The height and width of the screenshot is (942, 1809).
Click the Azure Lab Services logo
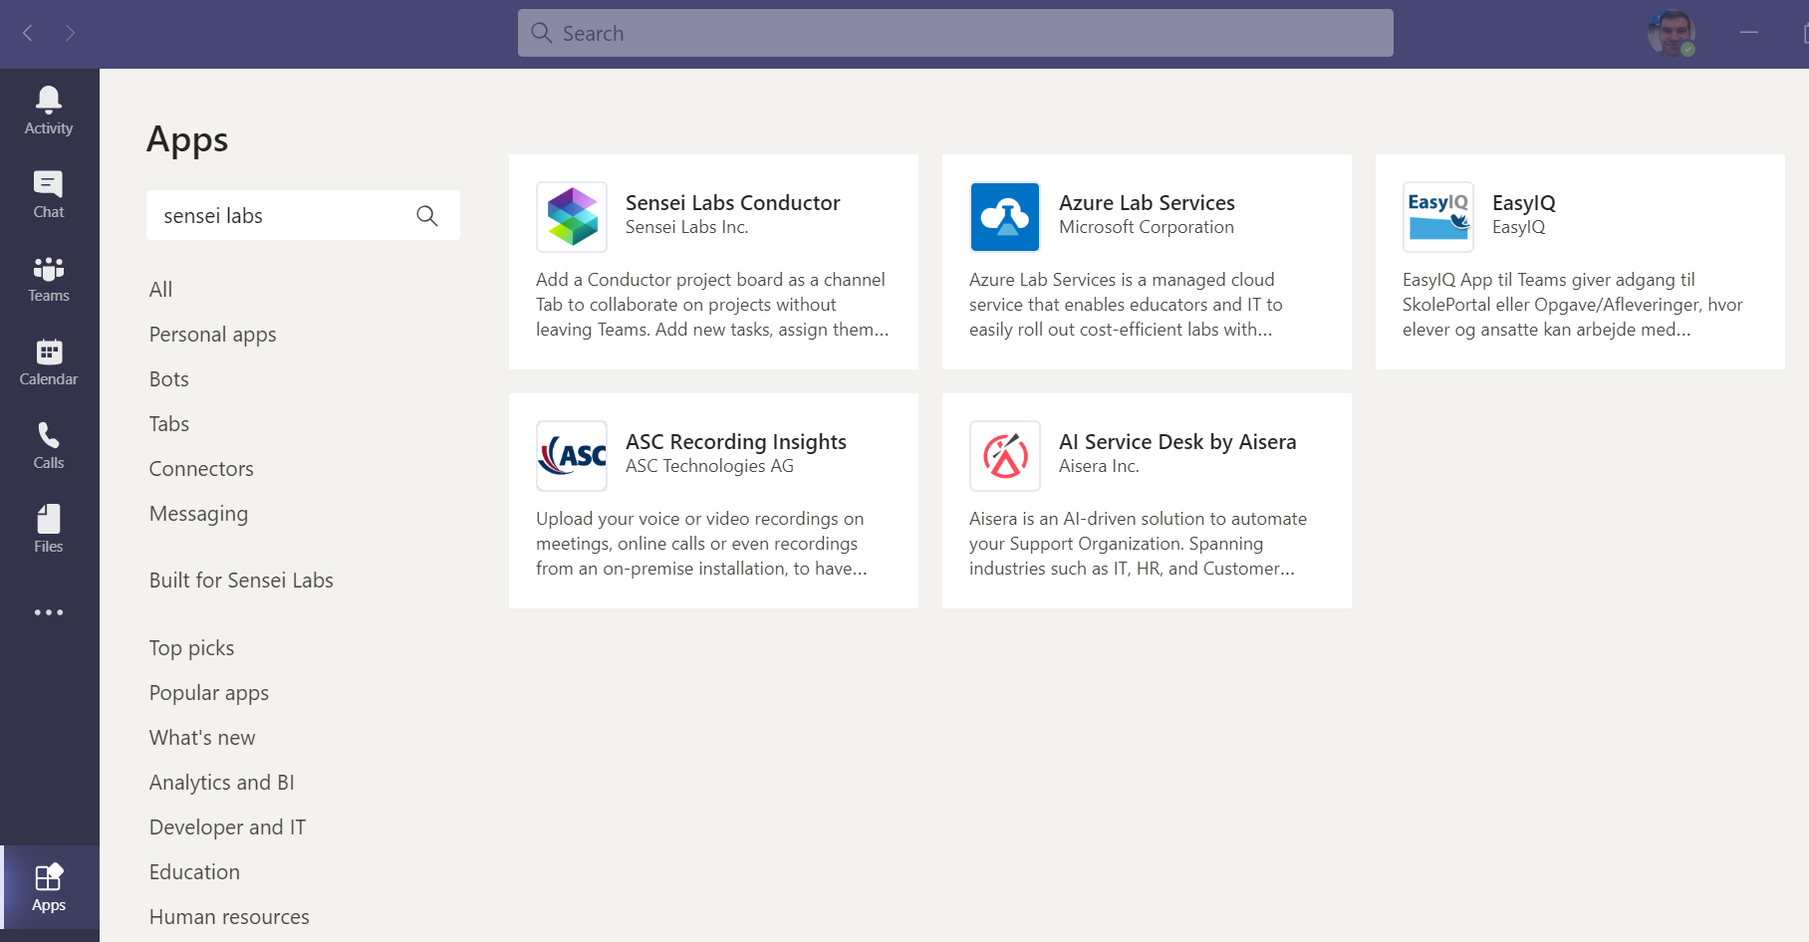[x=1005, y=217]
